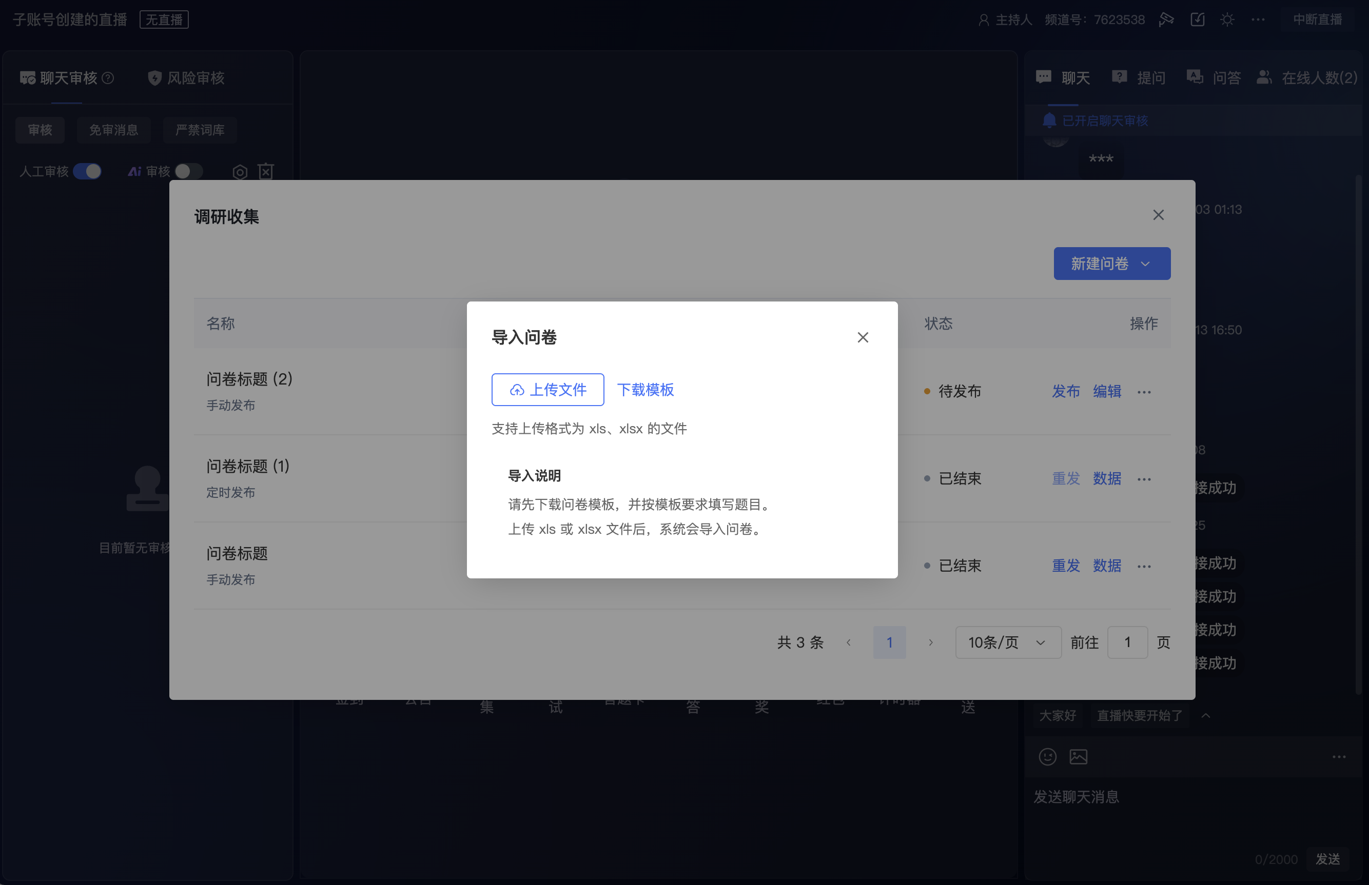Screen dimensions: 1369x885
Task: Click the clear review list icon
Action: (x=266, y=171)
